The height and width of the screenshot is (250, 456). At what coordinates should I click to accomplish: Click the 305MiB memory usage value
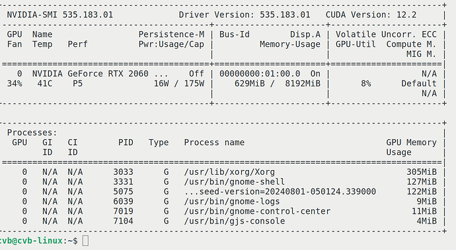pyautogui.click(x=422, y=172)
